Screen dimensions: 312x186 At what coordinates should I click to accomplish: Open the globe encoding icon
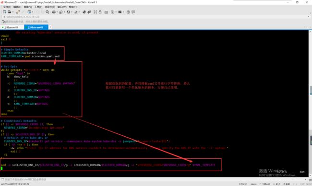(x=68, y=12)
